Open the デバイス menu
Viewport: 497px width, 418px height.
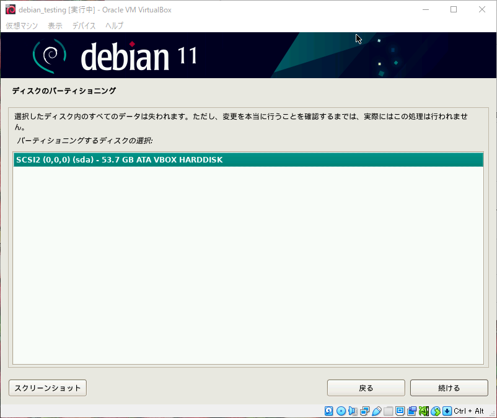coord(84,25)
